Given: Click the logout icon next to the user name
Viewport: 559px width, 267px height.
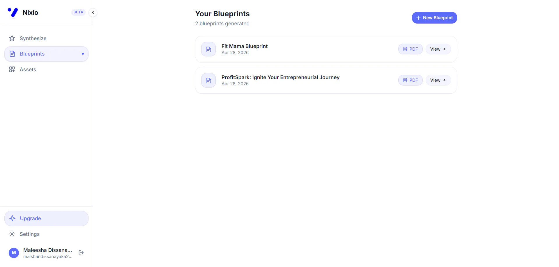Looking at the screenshot, I should [81, 253].
